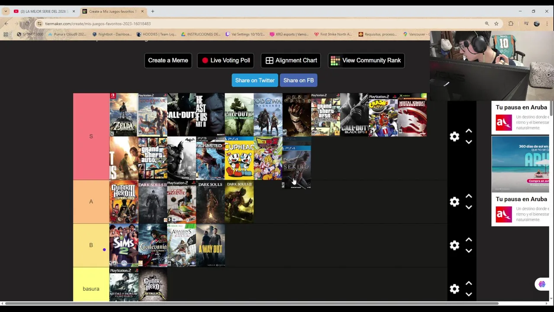Image resolution: width=554 pixels, height=312 pixels.
Task: Bookmark this page with the star
Action: [496, 23]
